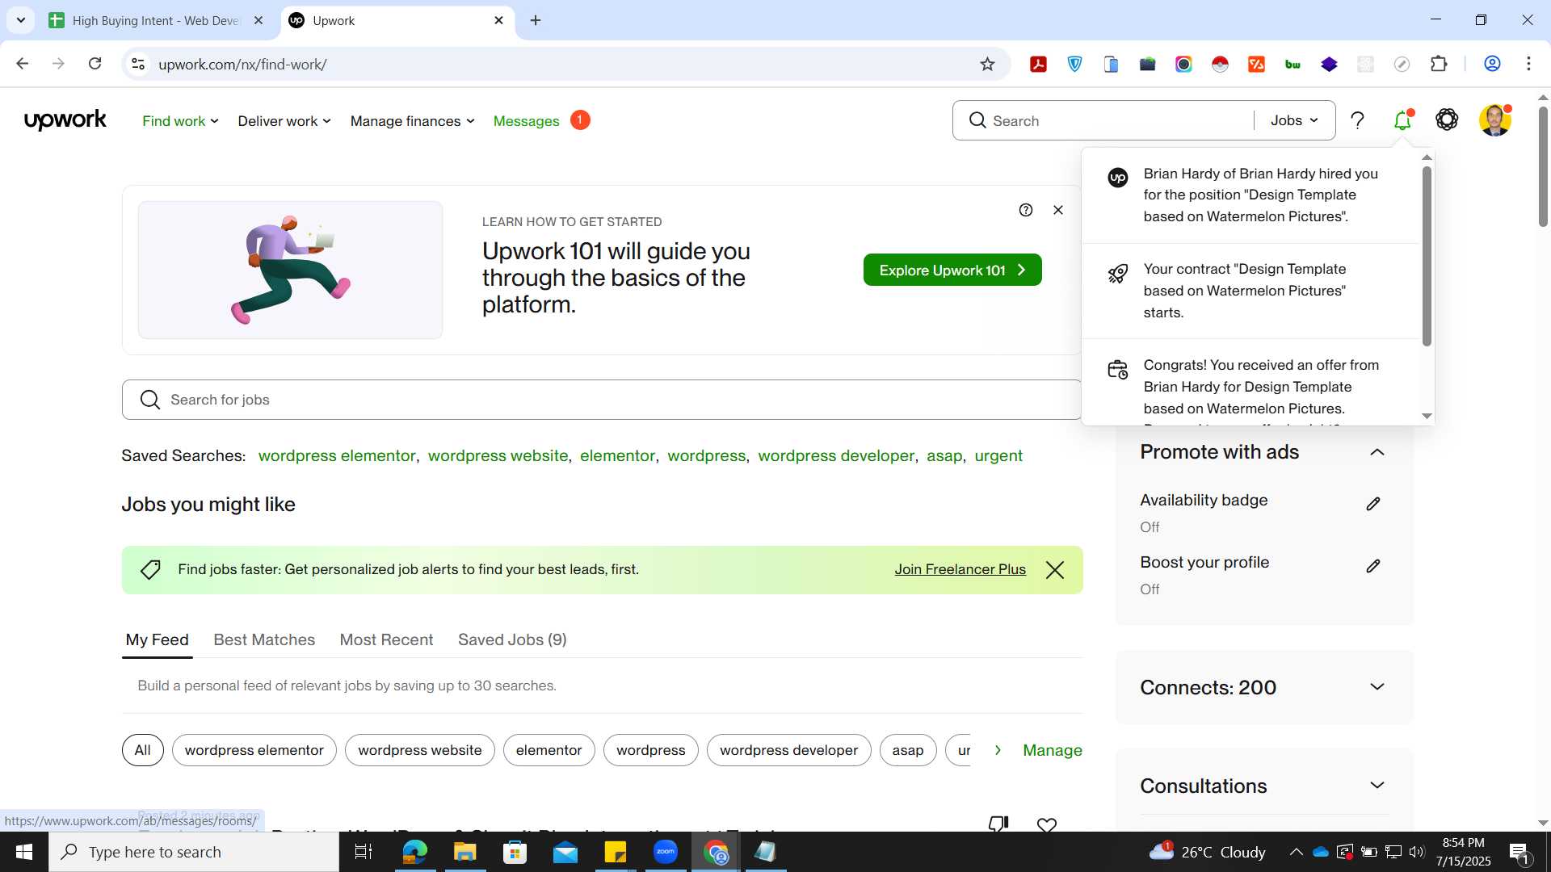Dismiss the Upwork 101 banner

click(x=1058, y=210)
